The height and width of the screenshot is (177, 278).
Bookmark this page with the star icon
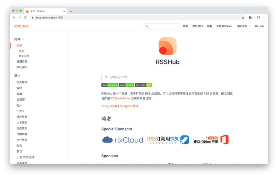tap(243, 17)
